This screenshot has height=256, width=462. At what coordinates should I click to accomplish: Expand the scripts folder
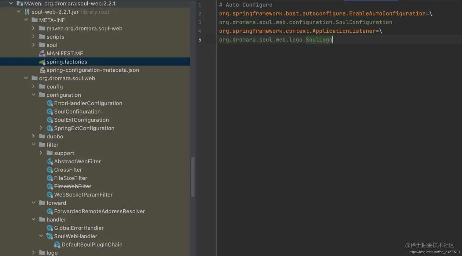(x=34, y=37)
